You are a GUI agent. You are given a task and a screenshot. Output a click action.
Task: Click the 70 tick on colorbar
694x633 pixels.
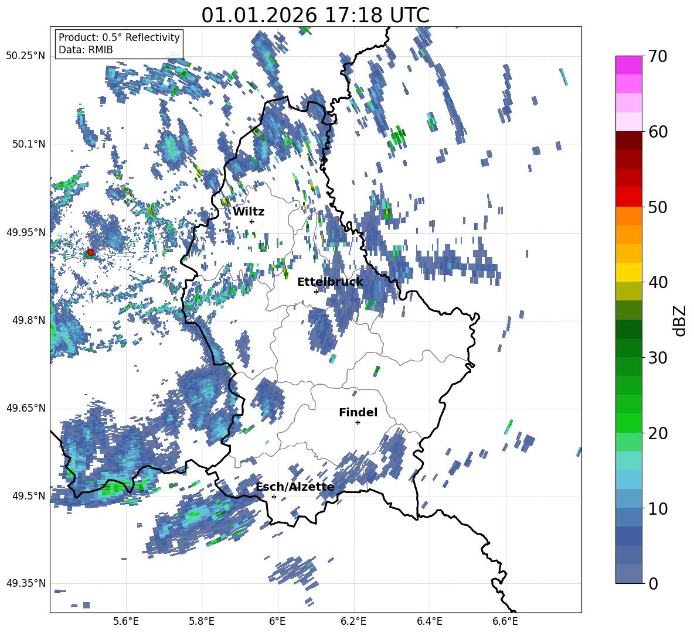pyautogui.click(x=658, y=56)
